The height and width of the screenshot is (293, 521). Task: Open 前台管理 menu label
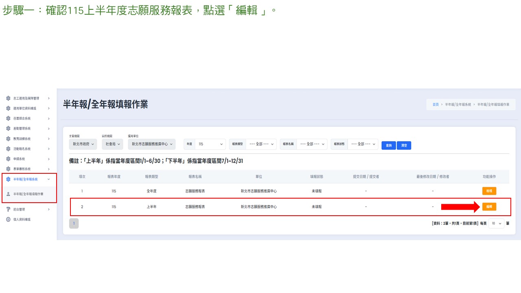pyautogui.click(x=19, y=209)
